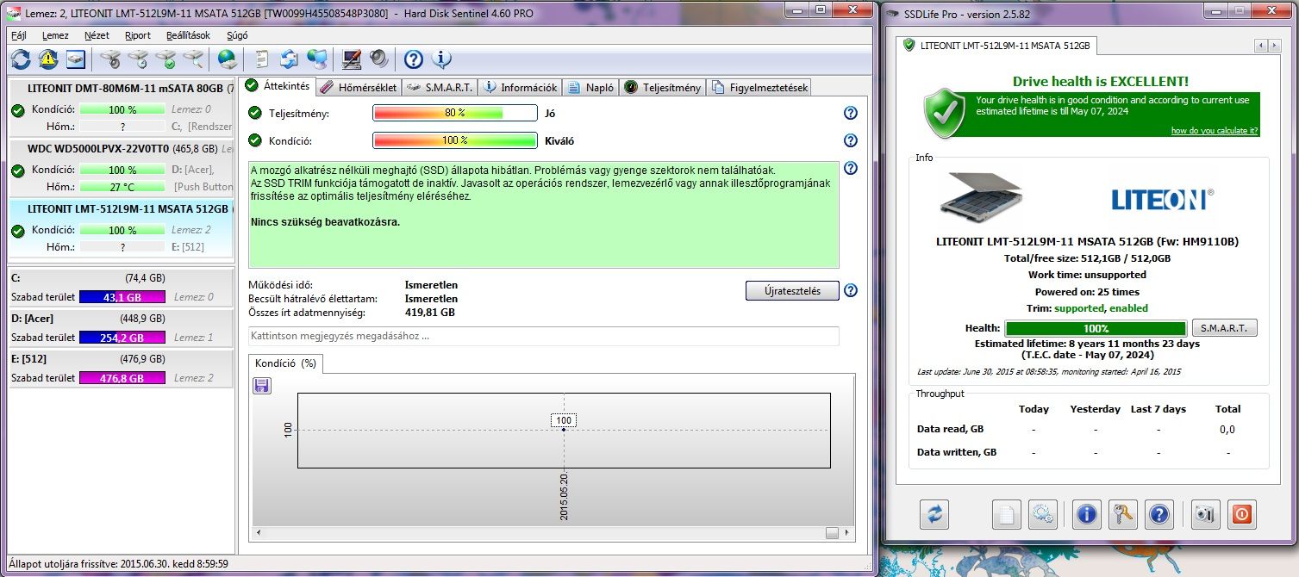Open the Beállítások menu

pyautogui.click(x=188, y=35)
